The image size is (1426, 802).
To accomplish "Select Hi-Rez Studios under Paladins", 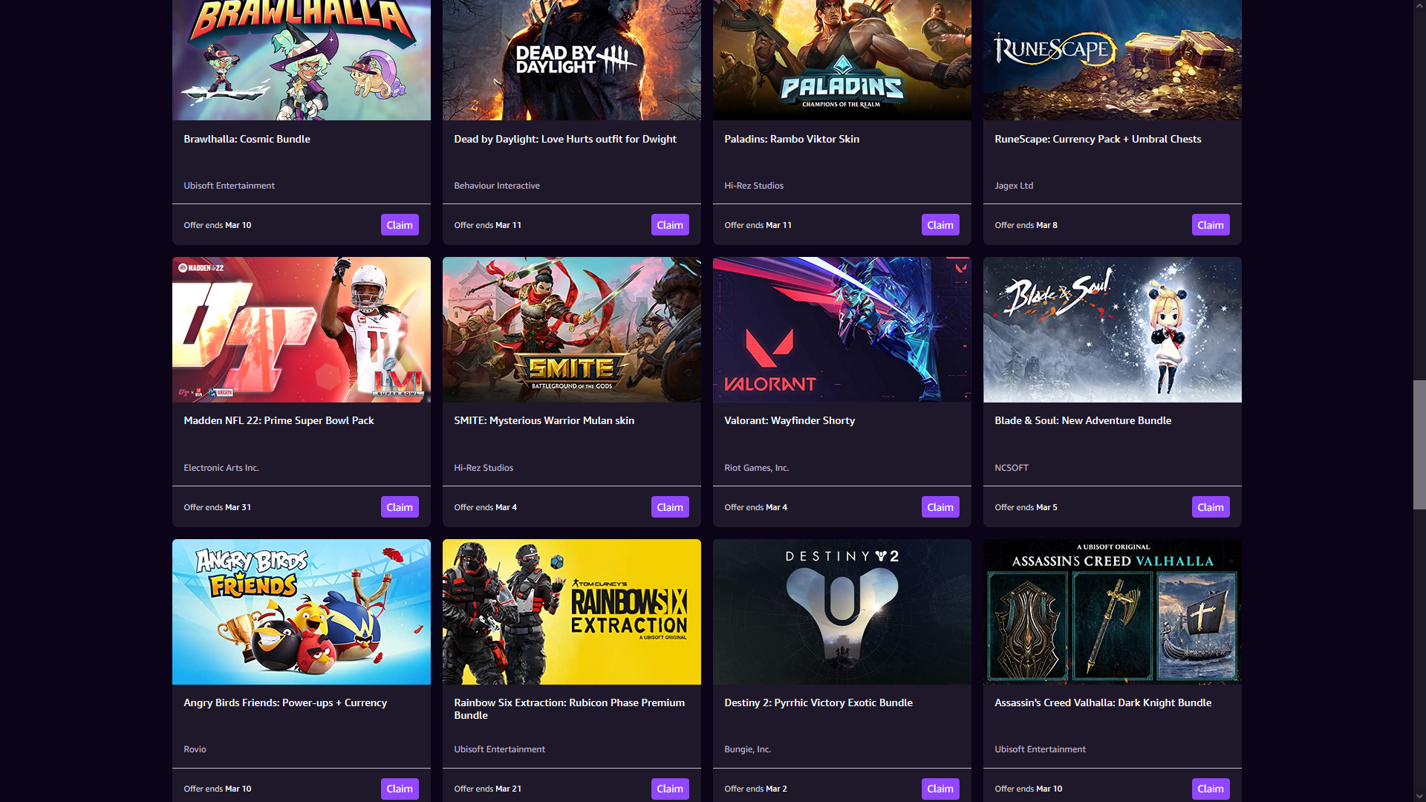I will 754,186.
